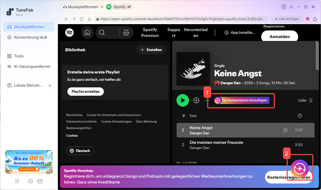The height and width of the screenshot is (190, 321).
Task: Open the Rechtliches link
Action: [74, 115]
